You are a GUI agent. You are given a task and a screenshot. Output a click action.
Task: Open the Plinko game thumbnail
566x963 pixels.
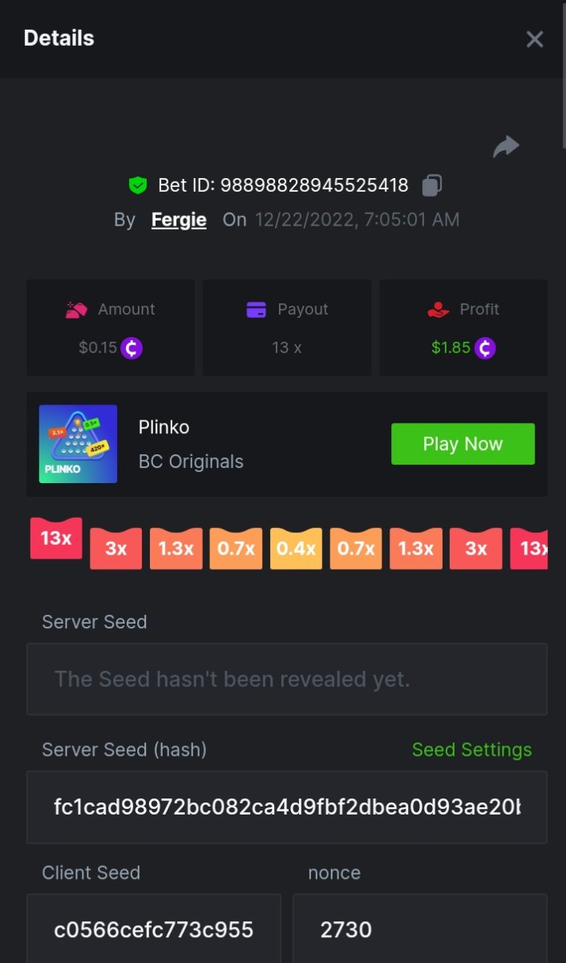tap(78, 444)
